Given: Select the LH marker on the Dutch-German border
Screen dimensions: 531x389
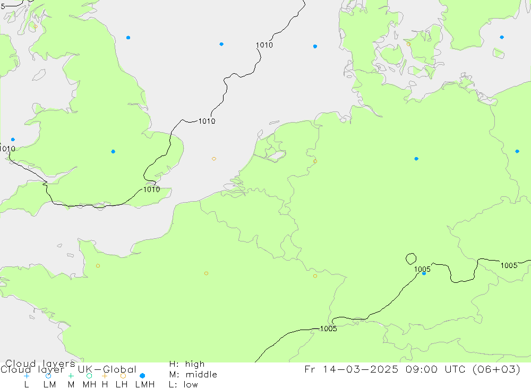Looking at the screenshot, I should [315, 161].
